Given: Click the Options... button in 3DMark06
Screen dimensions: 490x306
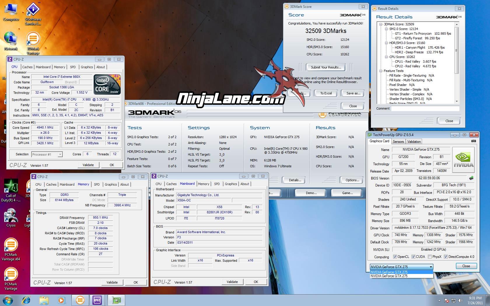Looking at the screenshot, I should [x=352, y=180].
